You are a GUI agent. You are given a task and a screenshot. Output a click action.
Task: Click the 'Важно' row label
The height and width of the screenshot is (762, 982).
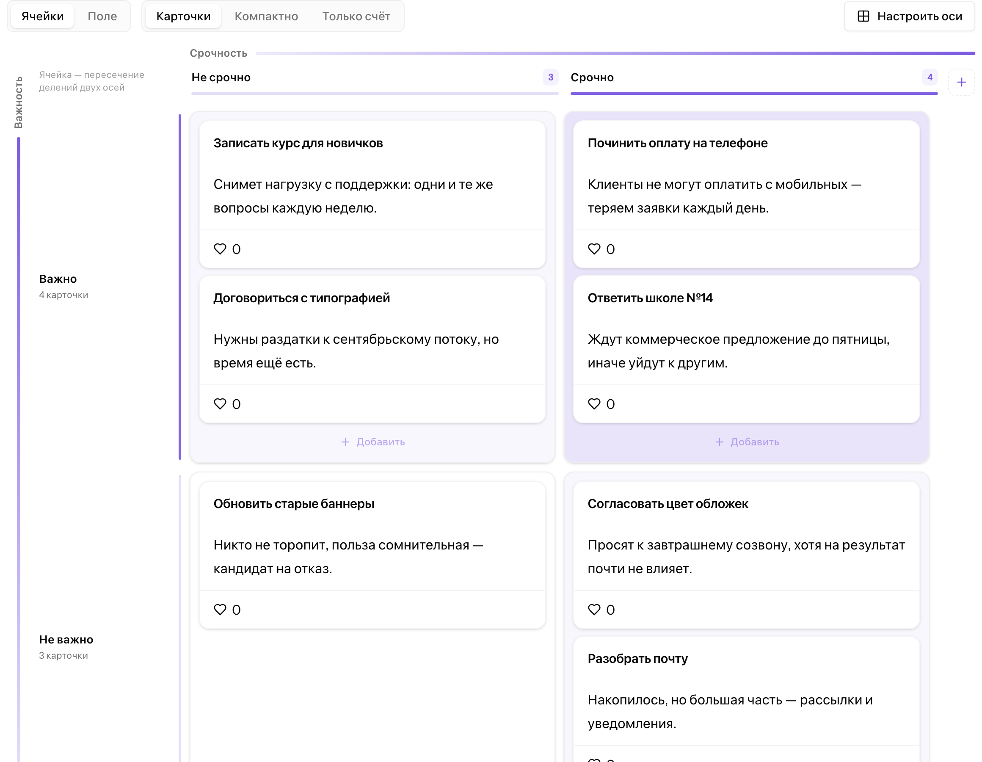pyautogui.click(x=58, y=279)
